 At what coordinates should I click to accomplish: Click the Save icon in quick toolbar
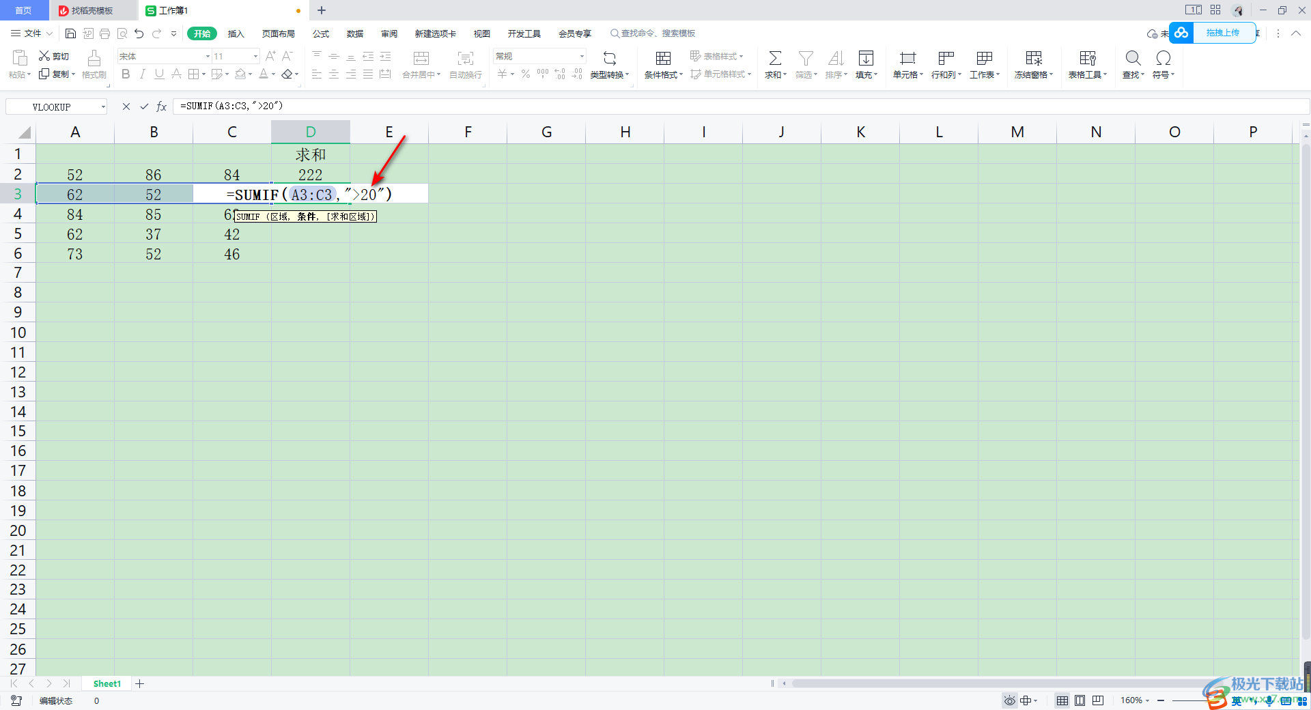point(70,33)
